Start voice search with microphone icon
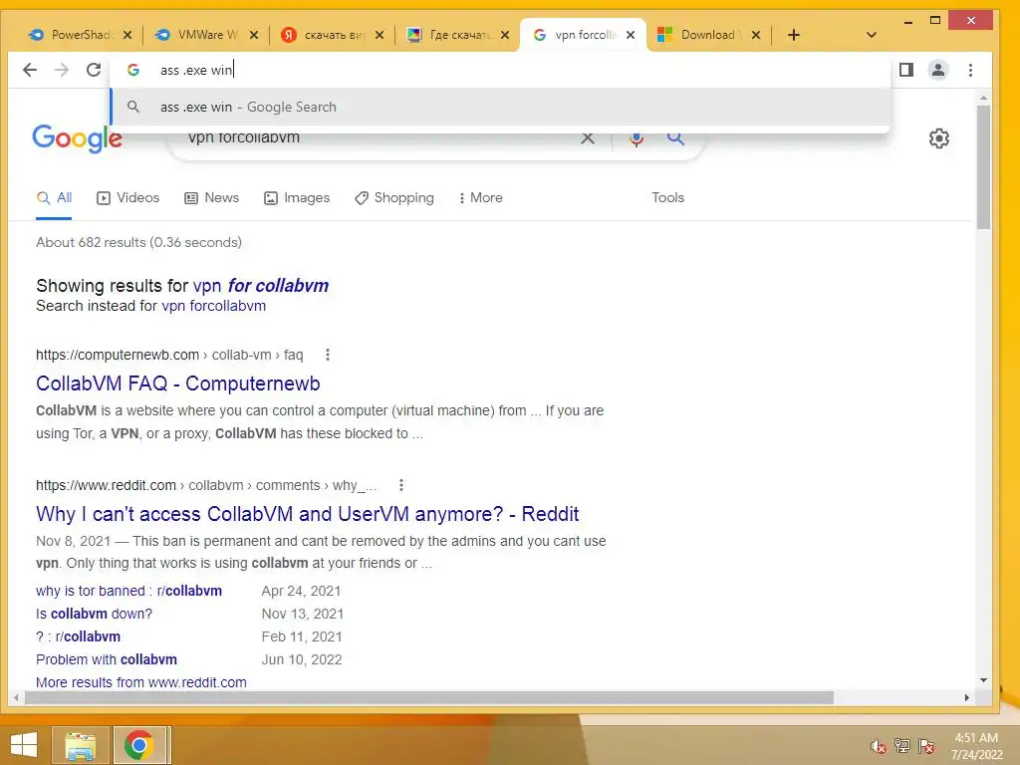This screenshot has height=765, width=1020. tap(637, 137)
